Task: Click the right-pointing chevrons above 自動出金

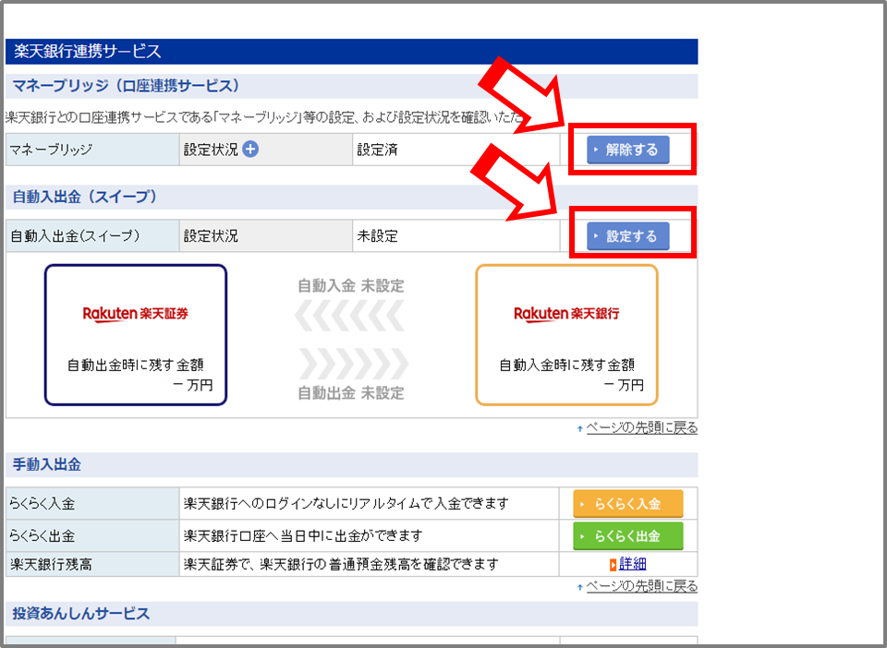Action: click(x=354, y=364)
